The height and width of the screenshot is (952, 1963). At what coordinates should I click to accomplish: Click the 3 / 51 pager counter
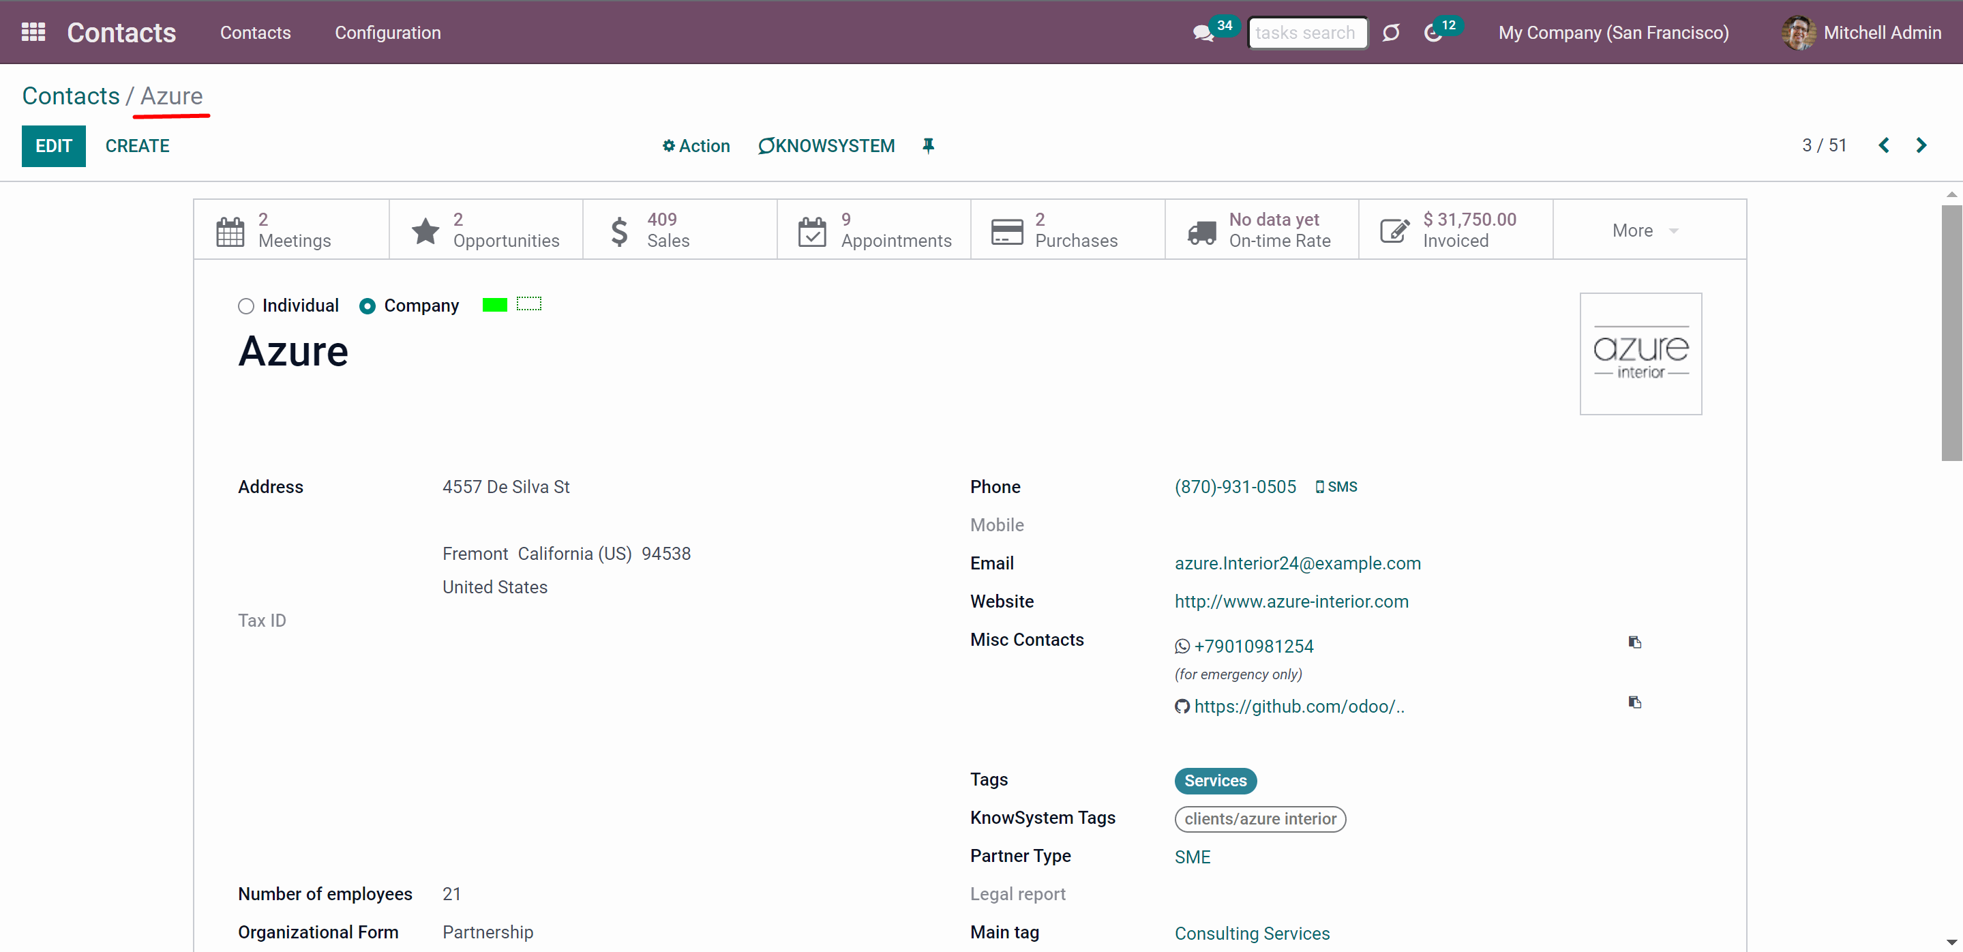point(1825,145)
